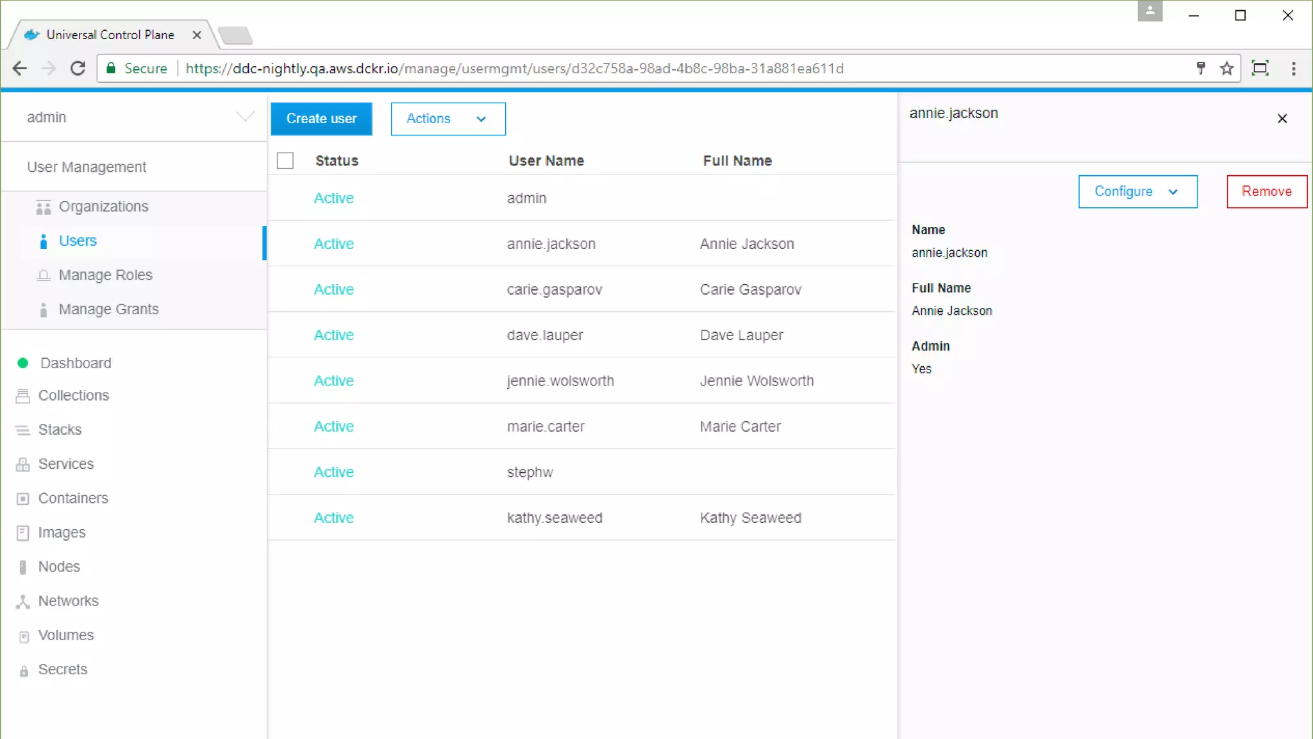The image size is (1313, 739).
Task: Click the Organizations sidebar icon
Action: (43, 207)
